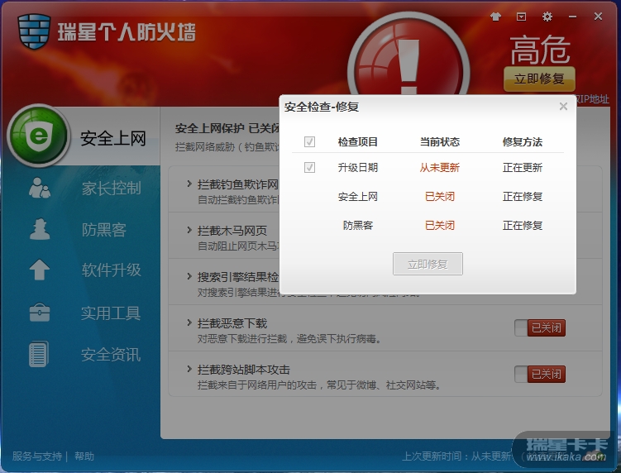The width and height of the screenshot is (621, 473).
Task: Select the 安全上网 tab
Action: [x=113, y=138]
